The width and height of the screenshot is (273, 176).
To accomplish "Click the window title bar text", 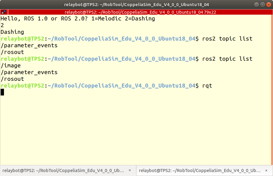I will coord(136,5).
